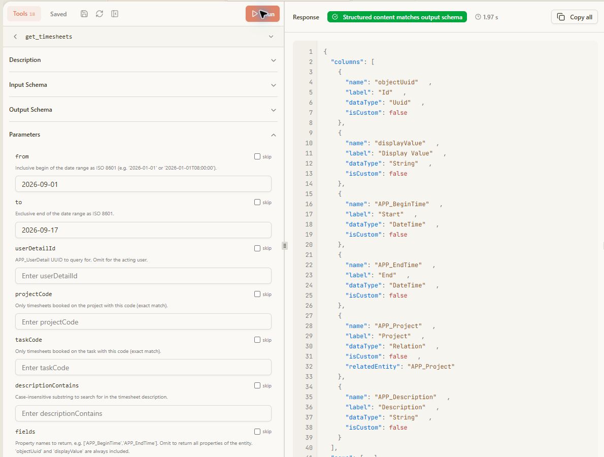The height and width of the screenshot is (457, 604).
Task: Click the Response label
Action: pyautogui.click(x=306, y=17)
